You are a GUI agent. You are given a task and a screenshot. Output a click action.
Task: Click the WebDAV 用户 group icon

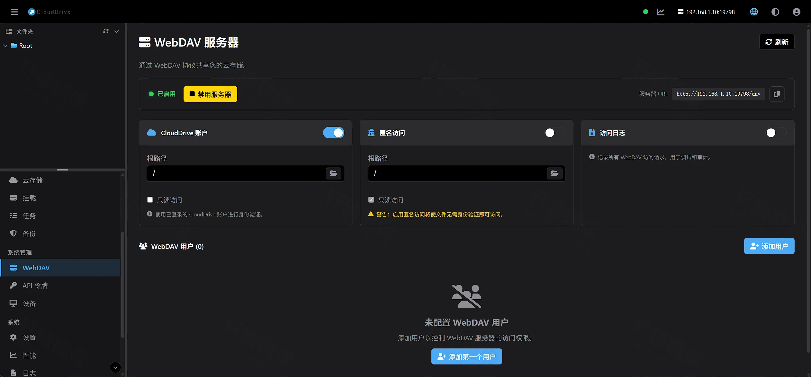pos(143,246)
